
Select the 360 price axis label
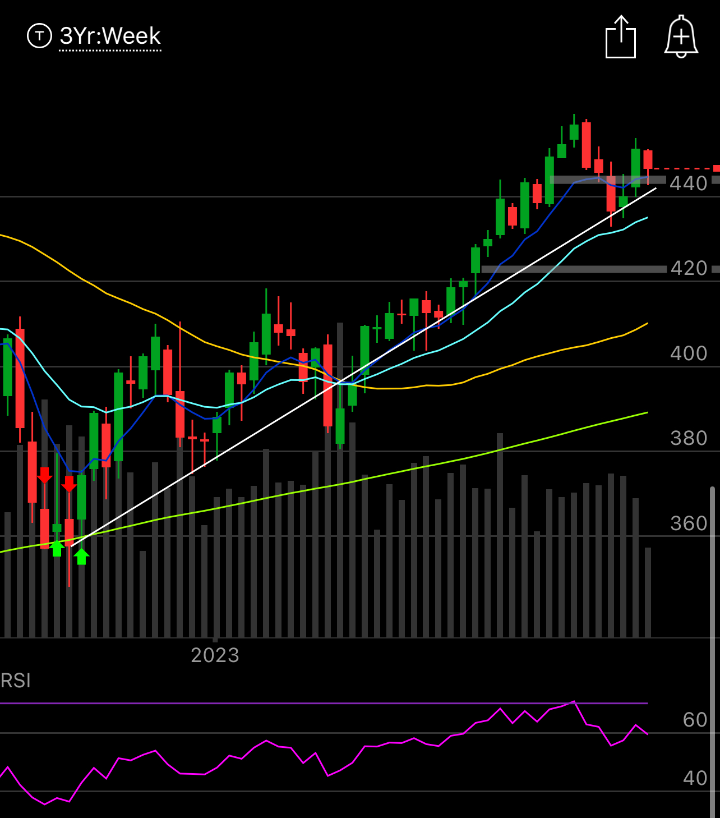689,523
